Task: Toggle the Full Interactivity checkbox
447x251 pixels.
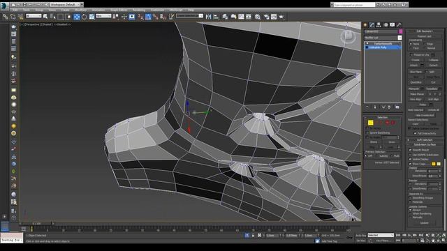Action: click(x=415, y=133)
